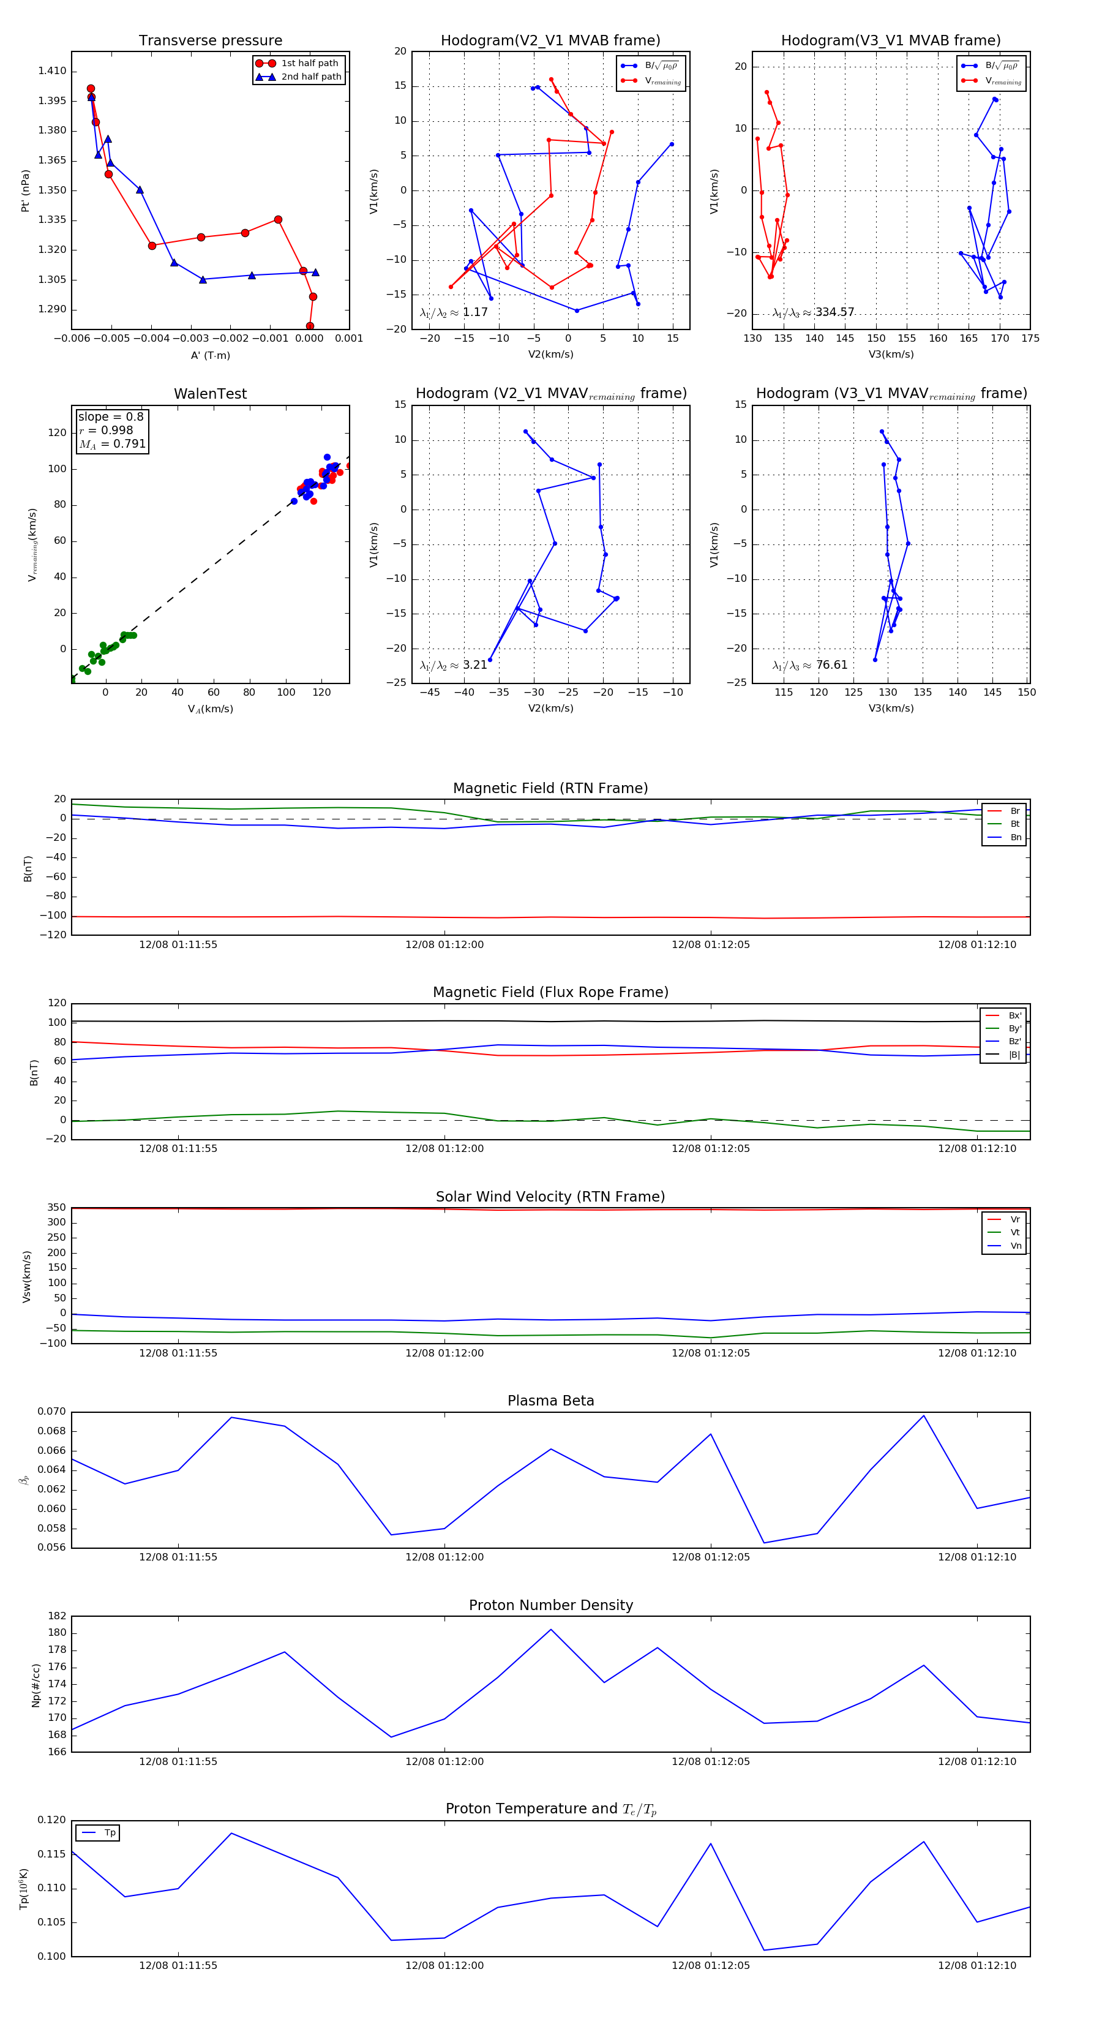Click the 'Proton Number Density' title
The height and width of the screenshot is (2021, 1102).
(x=550, y=1605)
